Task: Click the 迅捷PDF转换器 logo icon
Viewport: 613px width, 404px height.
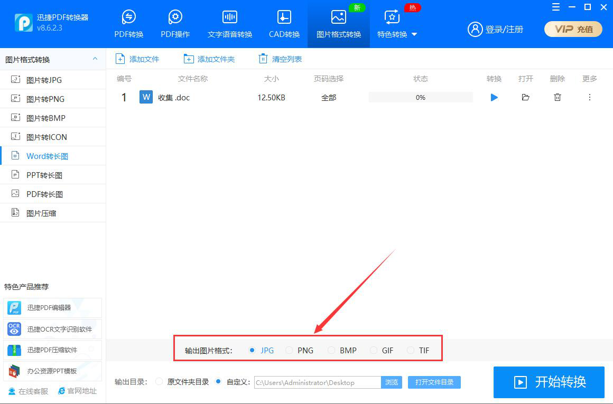Action: click(x=23, y=22)
